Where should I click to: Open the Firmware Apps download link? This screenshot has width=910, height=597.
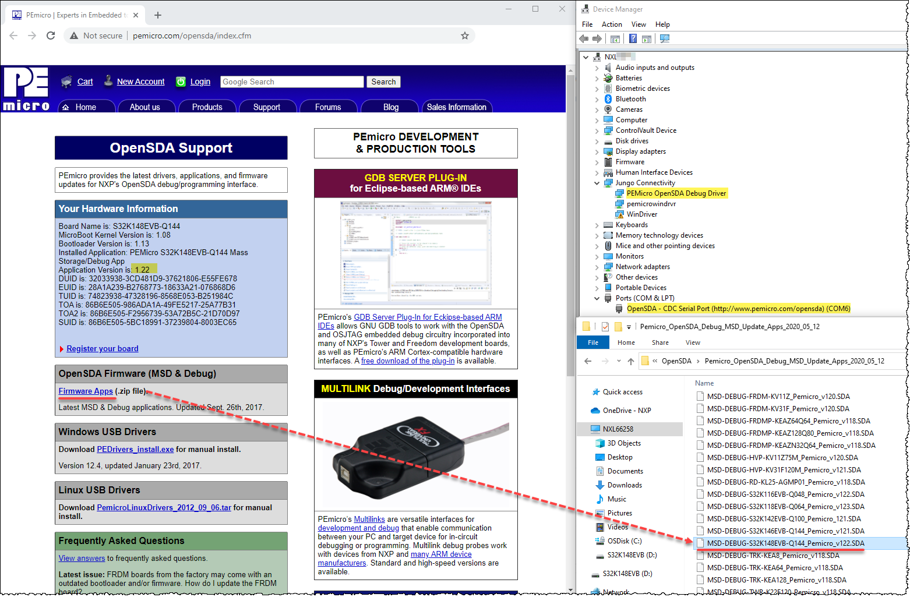coord(86,391)
